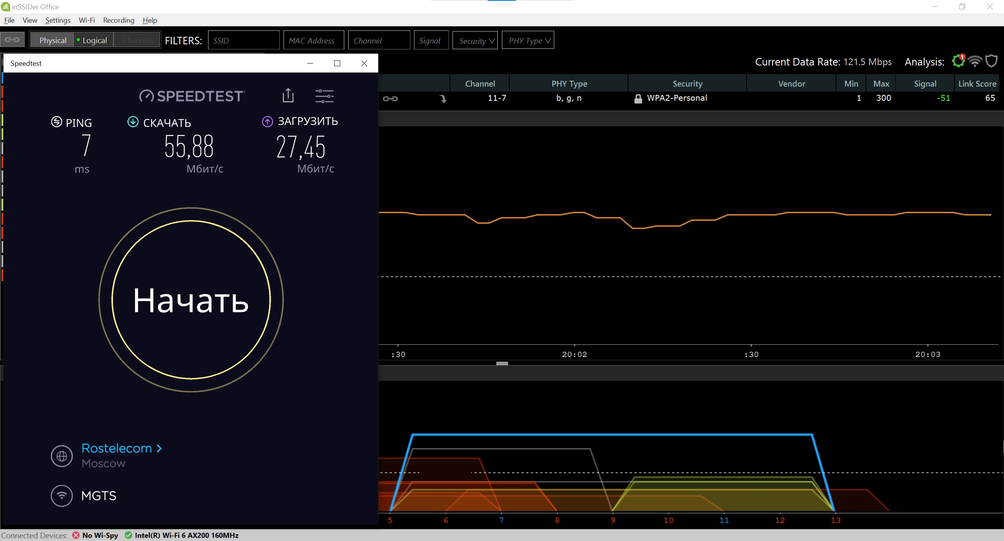Image resolution: width=1004 pixels, height=541 pixels.
Task: Sort by the Max column header
Action: pos(881,84)
